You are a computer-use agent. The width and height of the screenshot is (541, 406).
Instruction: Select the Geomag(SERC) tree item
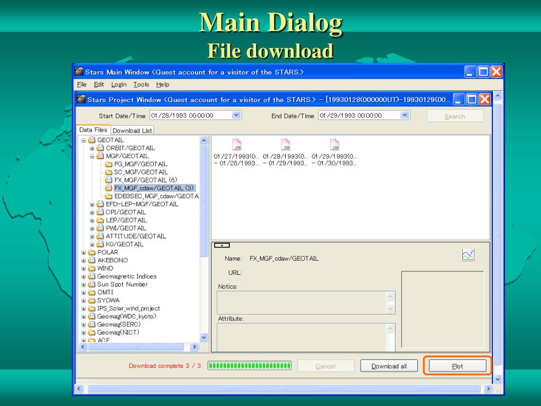[119, 324]
